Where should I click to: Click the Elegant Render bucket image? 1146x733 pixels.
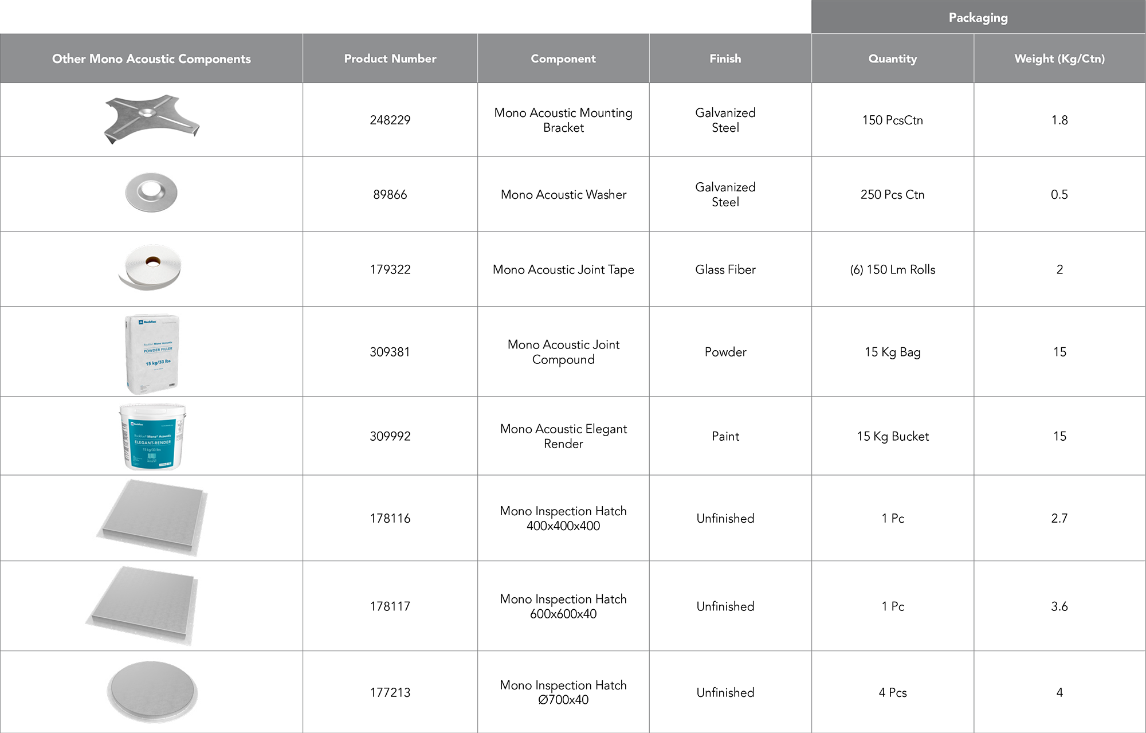[152, 437]
